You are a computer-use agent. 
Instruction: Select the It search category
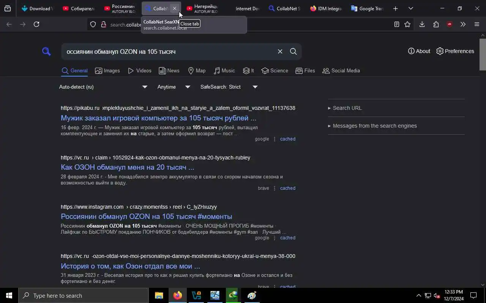248,71
